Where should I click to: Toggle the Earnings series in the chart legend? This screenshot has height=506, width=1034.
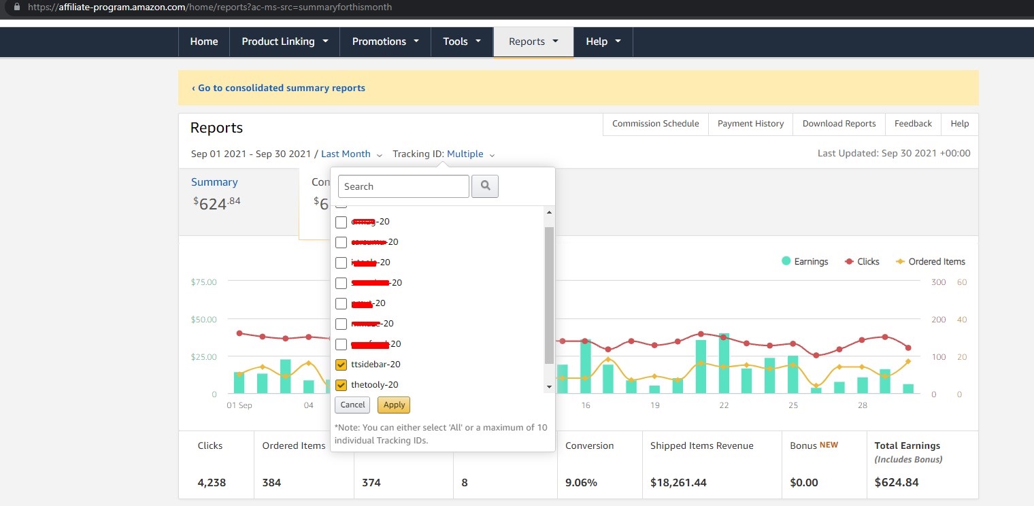pyautogui.click(x=805, y=261)
